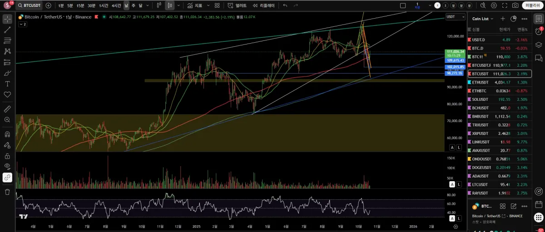Select the candlestick chart style
The height and width of the screenshot is (232, 545).
point(169,5)
